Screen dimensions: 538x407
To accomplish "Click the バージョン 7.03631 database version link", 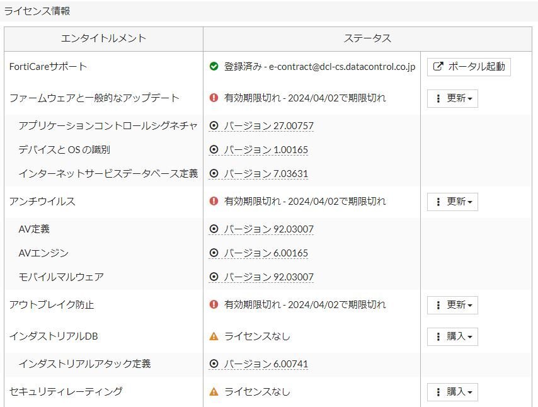I will pos(266,174).
